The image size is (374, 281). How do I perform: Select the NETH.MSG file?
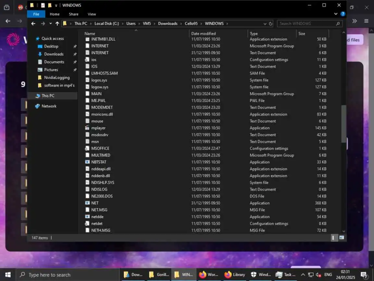point(101,230)
